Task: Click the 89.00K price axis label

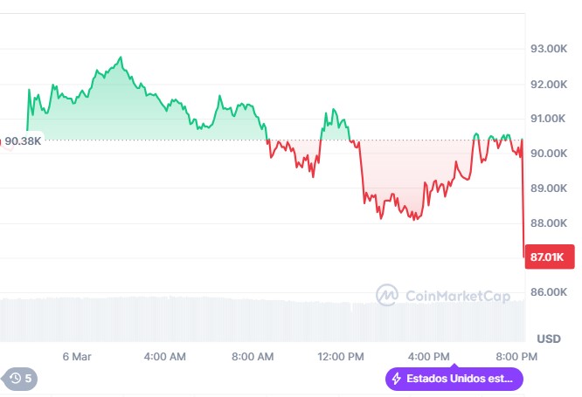Action: [549, 188]
